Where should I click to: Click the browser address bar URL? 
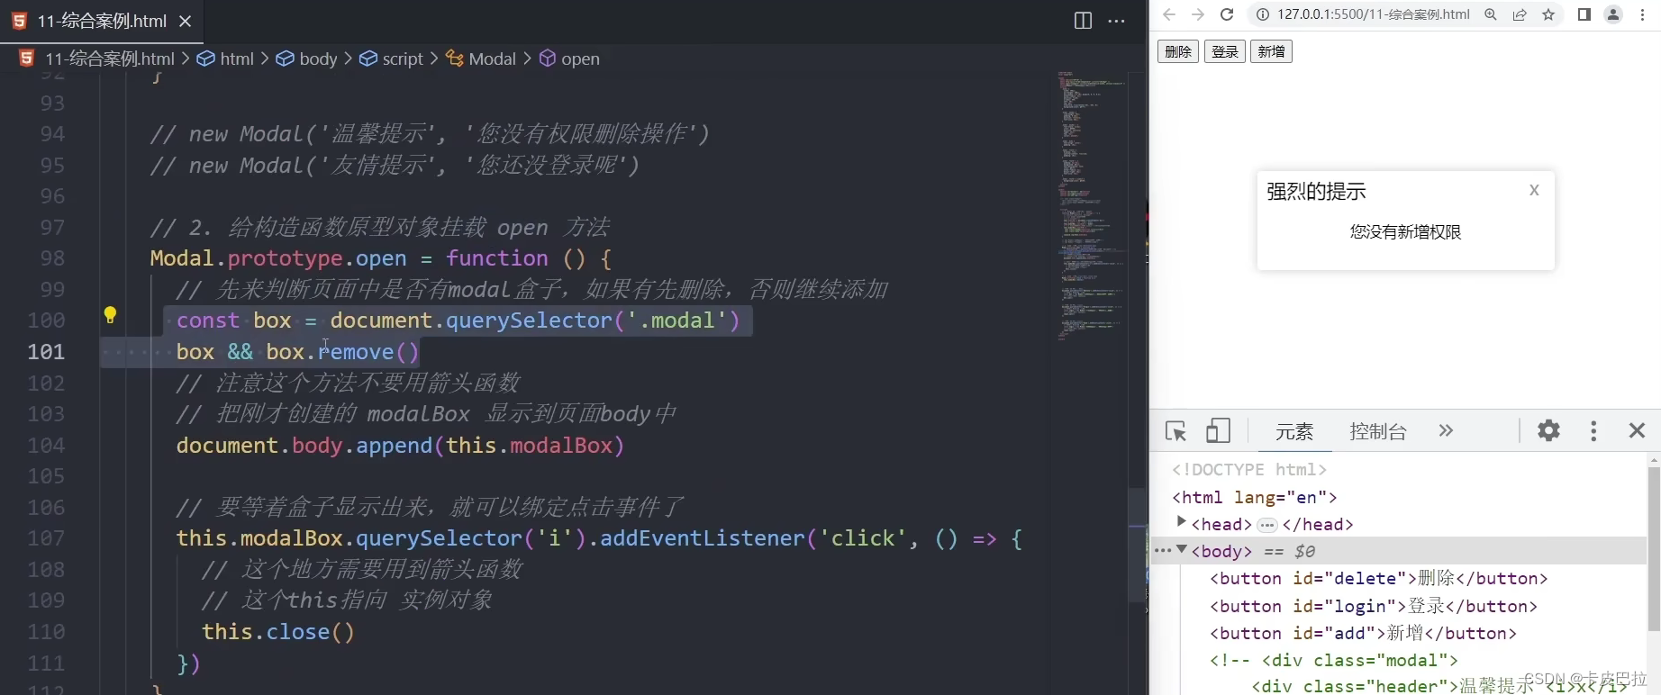[1374, 14]
